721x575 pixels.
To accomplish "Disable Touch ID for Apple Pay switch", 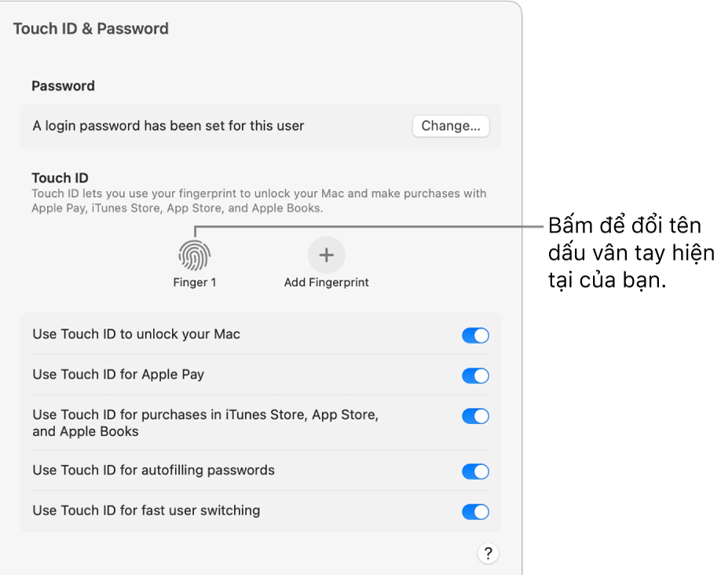I will (475, 375).
